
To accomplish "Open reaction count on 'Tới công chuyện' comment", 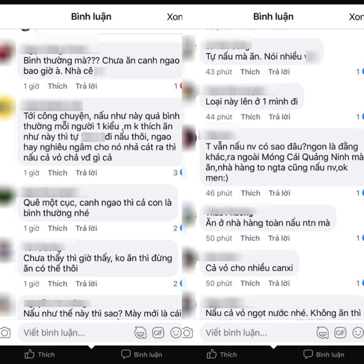I will tap(178, 173).
